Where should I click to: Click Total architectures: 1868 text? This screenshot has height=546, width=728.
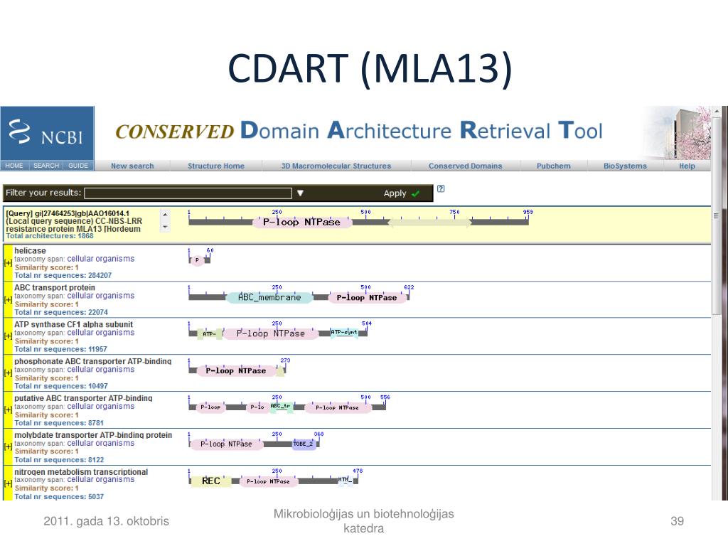coord(50,236)
